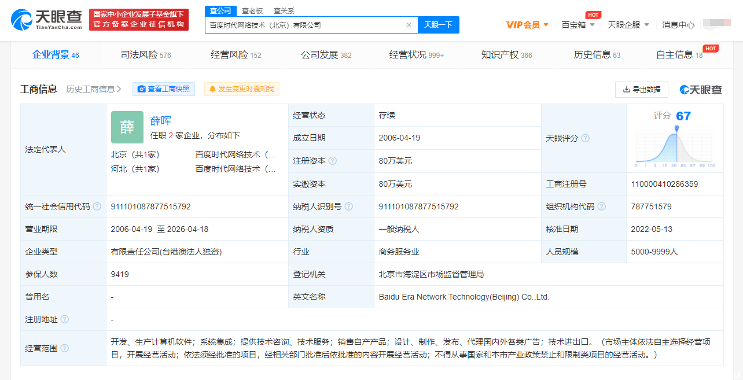Expand the VIP会员 dropdown
The width and height of the screenshot is (743, 380).
coord(527,25)
